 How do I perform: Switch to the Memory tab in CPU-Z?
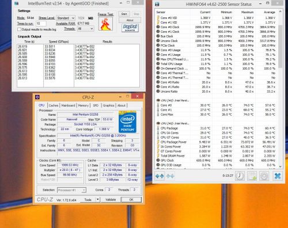point(84,105)
